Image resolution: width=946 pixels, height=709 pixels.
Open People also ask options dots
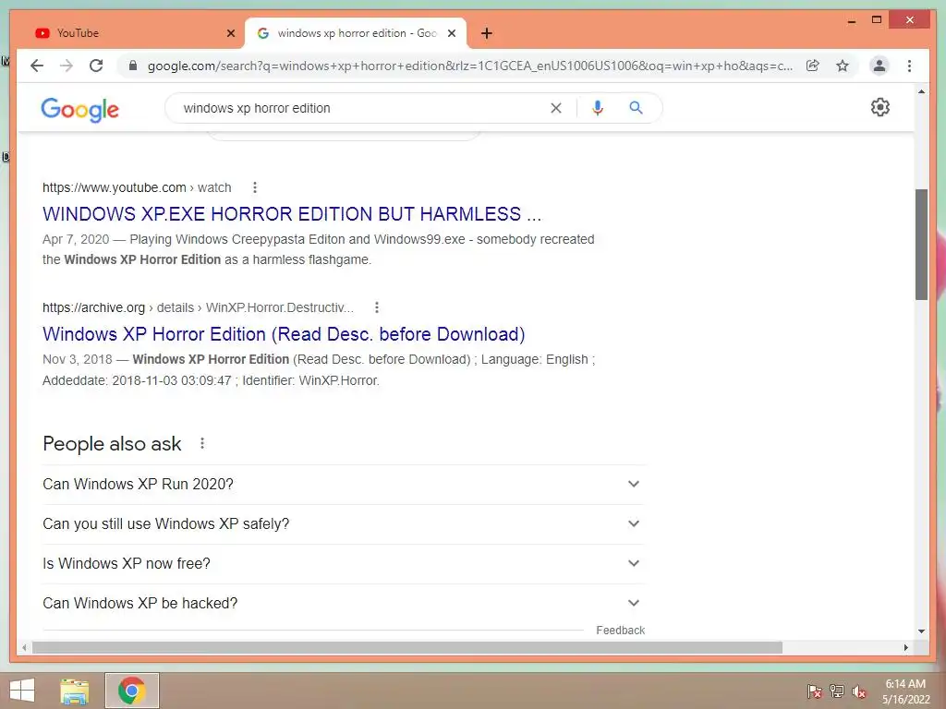202,444
